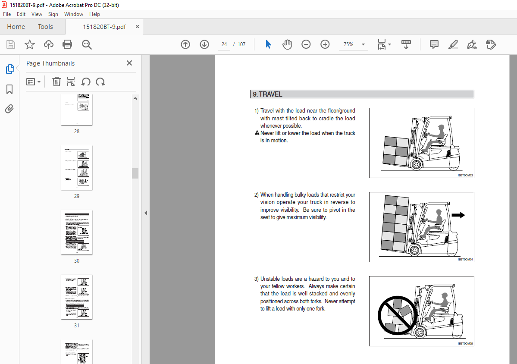Select the 151820BT-9.pdf document tab
The height and width of the screenshot is (364, 517).
pyautogui.click(x=104, y=27)
